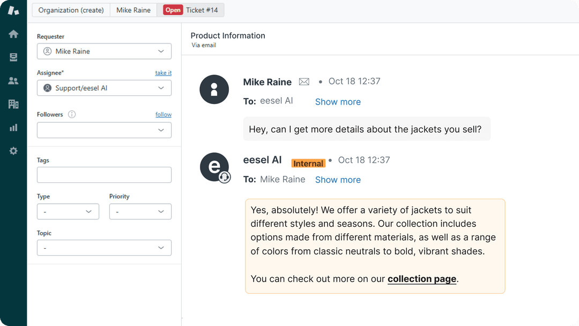Open the collection page link
This screenshot has width=579, height=326.
tap(421, 279)
